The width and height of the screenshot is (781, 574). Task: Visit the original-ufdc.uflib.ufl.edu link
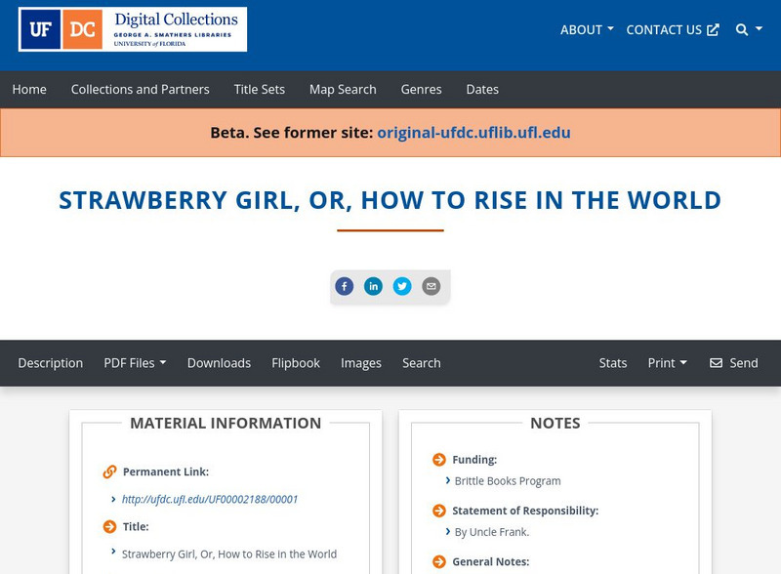point(473,133)
